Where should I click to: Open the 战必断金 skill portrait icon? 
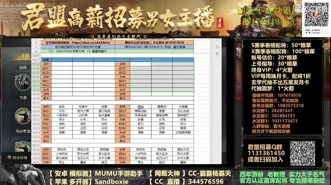[x=23, y=116]
